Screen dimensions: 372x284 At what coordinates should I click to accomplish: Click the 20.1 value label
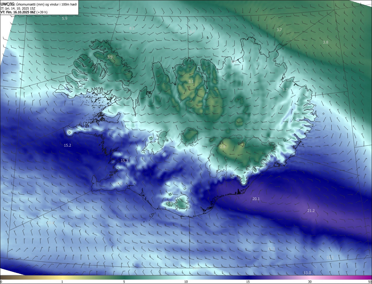click(256, 199)
